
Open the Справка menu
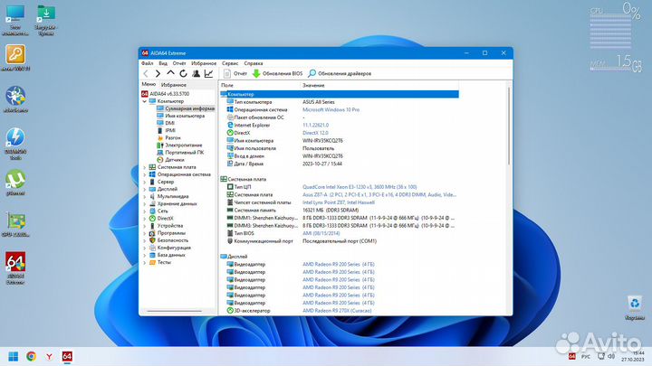(254, 63)
